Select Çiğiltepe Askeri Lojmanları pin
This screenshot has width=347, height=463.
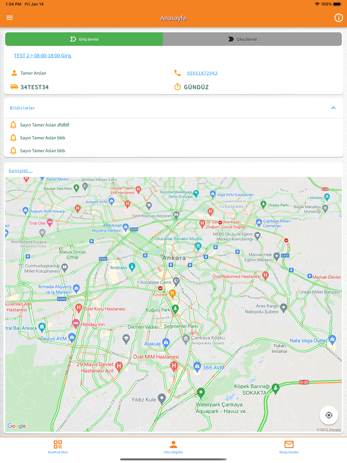(259, 222)
